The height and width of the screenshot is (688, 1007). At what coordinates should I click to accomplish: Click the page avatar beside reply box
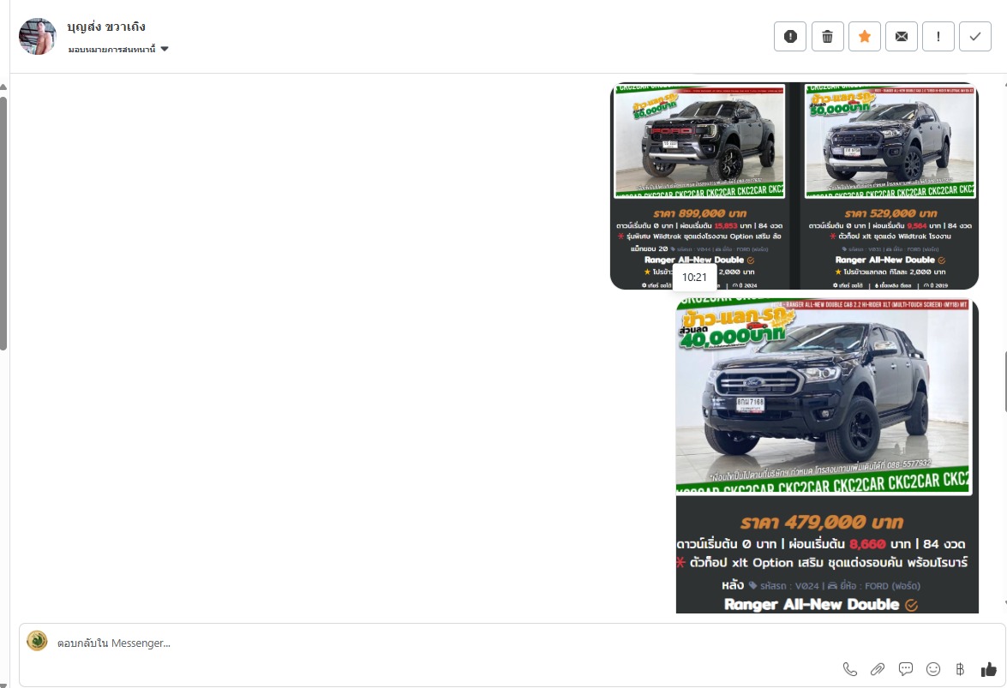coord(37,641)
